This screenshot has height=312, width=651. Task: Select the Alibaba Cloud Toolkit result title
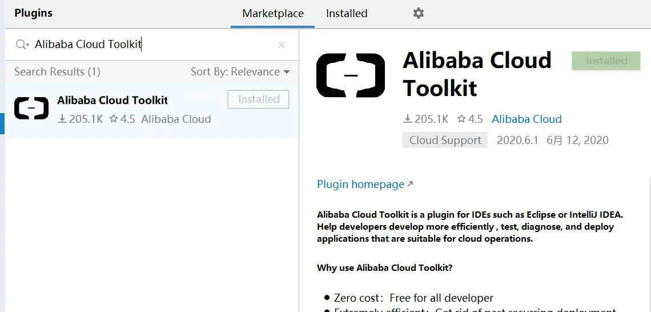tap(112, 100)
